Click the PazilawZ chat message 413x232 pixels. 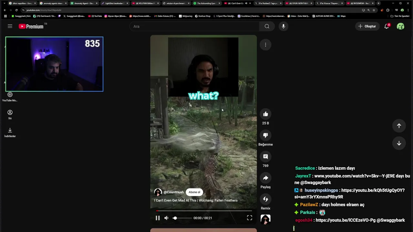[329, 205]
